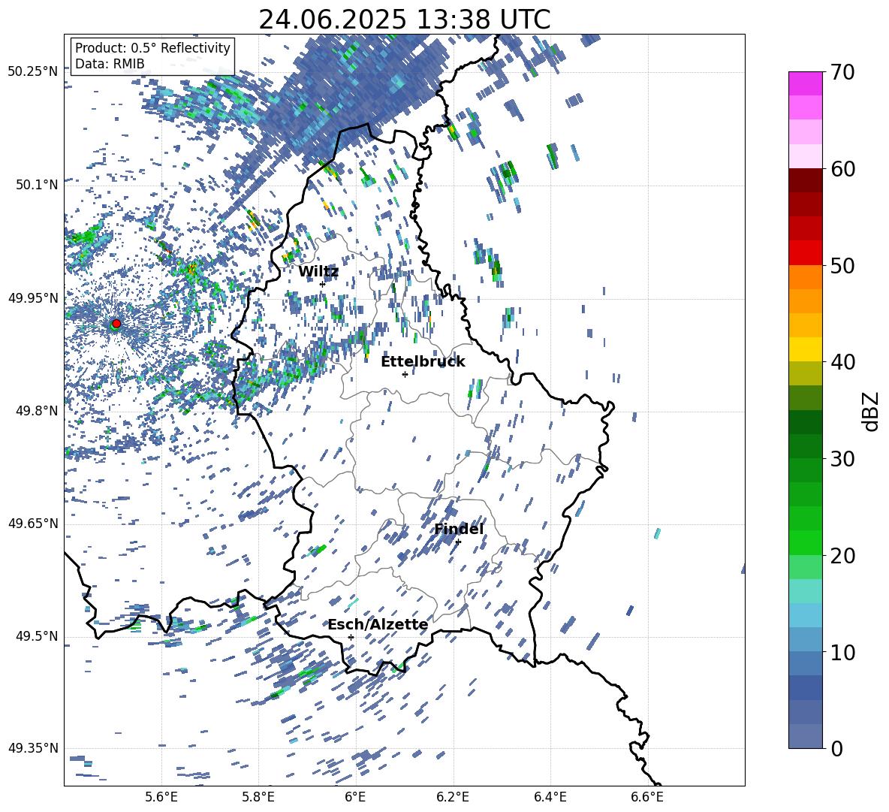Click the Findel location cross marker
Screen dimensions: 889x812
pyautogui.click(x=458, y=542)
